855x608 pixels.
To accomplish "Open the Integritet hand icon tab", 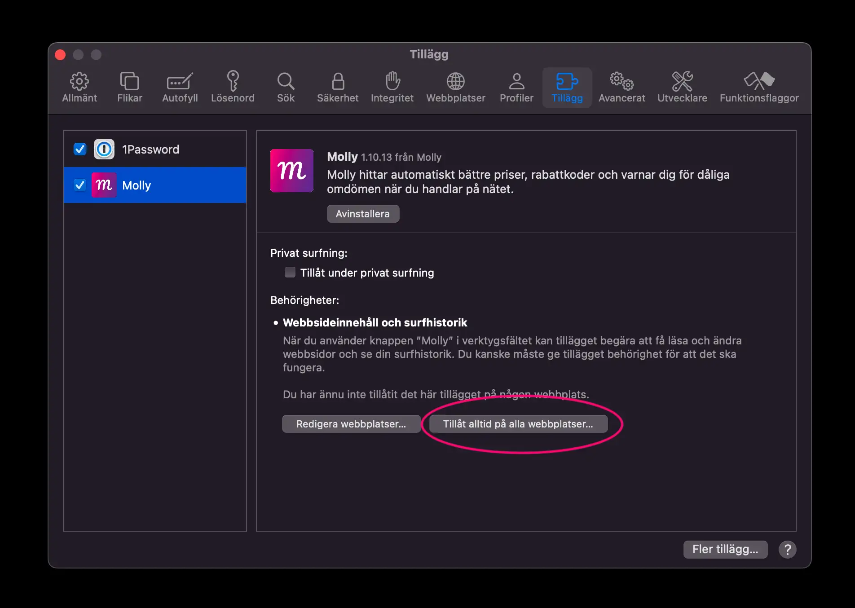I will pyautogui.click(x=392, y=88).
